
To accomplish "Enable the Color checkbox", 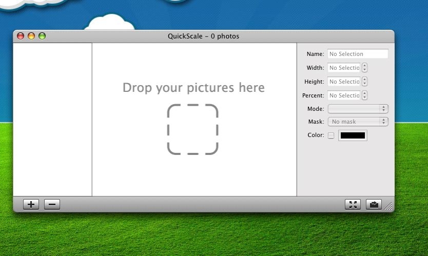I will click(331, 135).
